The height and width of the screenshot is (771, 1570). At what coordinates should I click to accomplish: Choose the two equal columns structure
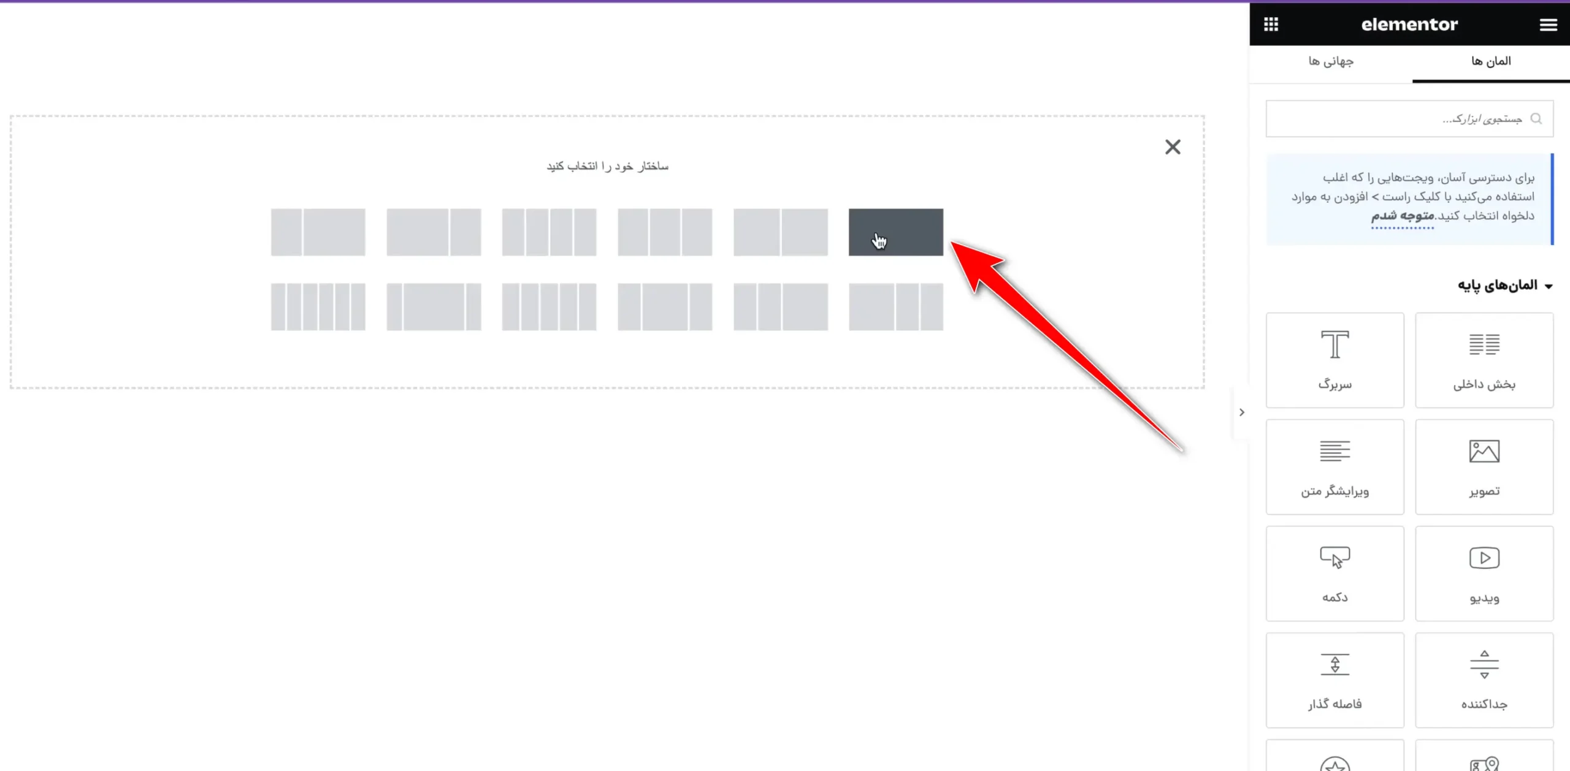point(780,232)
